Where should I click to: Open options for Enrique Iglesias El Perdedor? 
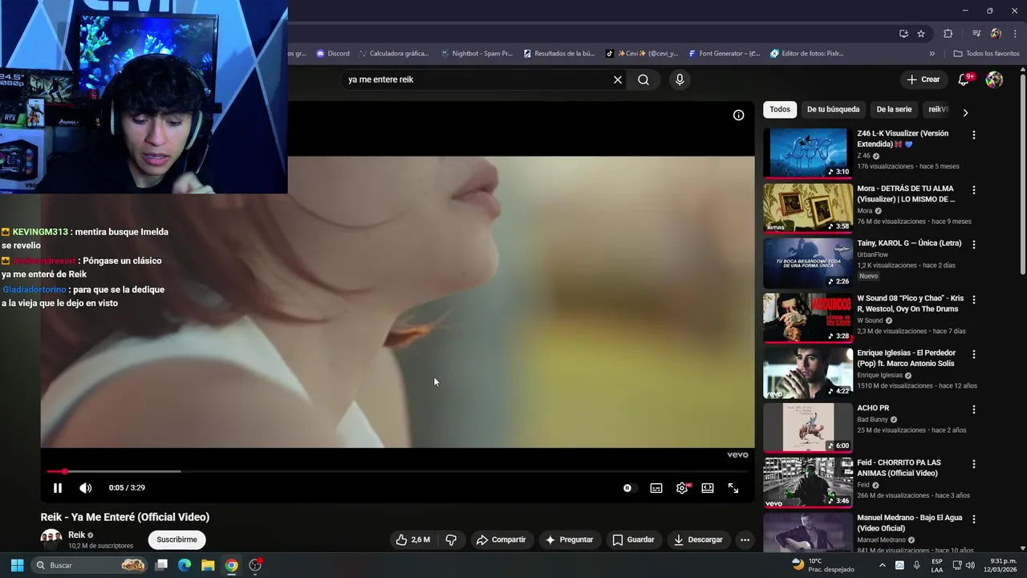tap(974, 354)
